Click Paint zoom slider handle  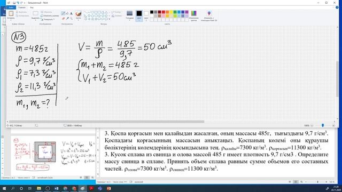323,125
